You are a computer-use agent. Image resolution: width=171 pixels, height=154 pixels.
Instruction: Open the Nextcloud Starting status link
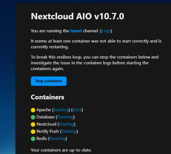66,124
